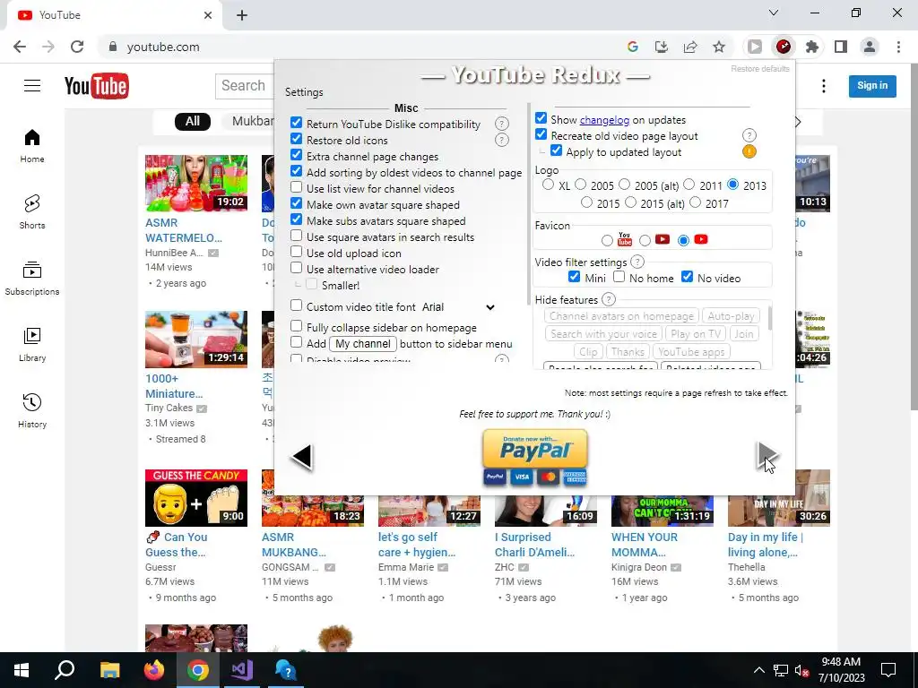Viewport: 918px width, 688px height.
Task: Click the YouTube Search input field
Action: tap(245, 86)
